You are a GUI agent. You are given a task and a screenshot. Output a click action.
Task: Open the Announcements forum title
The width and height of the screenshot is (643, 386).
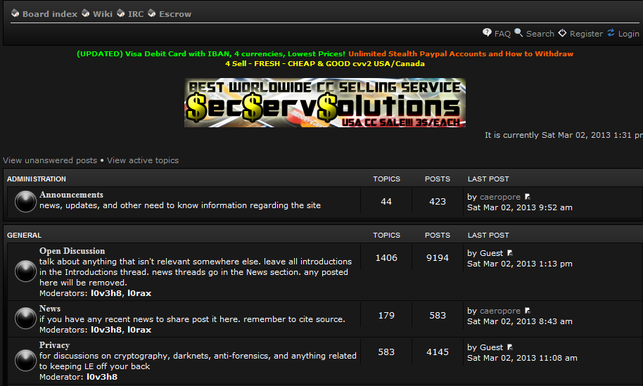(71, 195)
